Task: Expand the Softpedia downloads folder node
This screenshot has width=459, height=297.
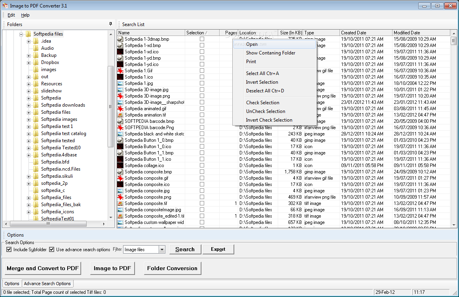Action: point(28,105)
